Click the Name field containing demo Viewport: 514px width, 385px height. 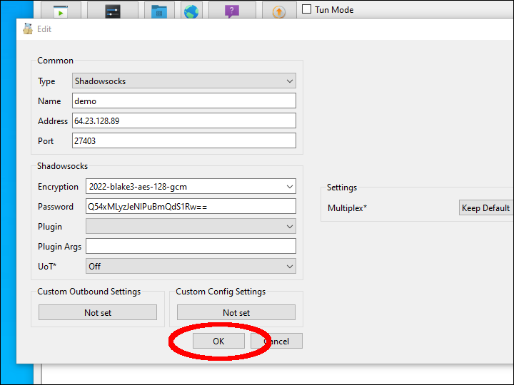click(184, 101)
